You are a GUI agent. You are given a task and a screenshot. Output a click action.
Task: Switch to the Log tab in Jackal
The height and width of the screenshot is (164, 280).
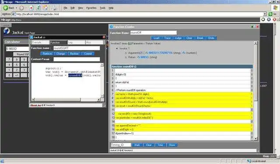(x=76, y=42)
